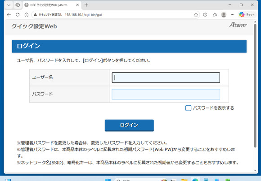Screen dimensions: 261x181
Task: Click the page vertical scrollbar thumb
Action: (x=255, y=86)
